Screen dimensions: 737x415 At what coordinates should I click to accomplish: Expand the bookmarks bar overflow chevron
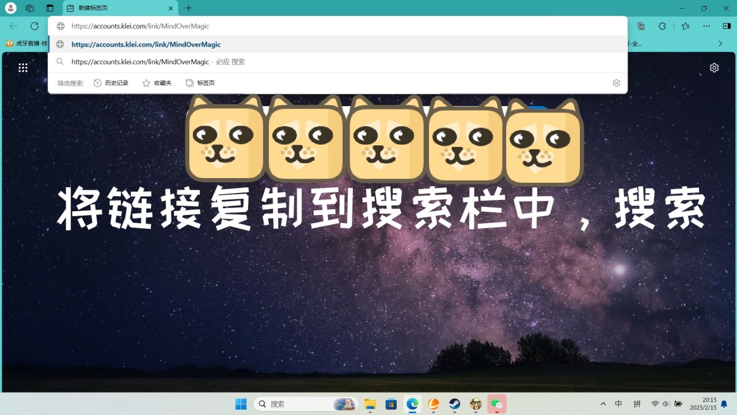coord(720,43)
